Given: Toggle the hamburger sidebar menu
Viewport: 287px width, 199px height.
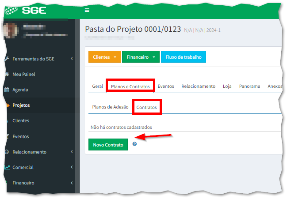Looking at the screenshot, I should tap(87, 10).
